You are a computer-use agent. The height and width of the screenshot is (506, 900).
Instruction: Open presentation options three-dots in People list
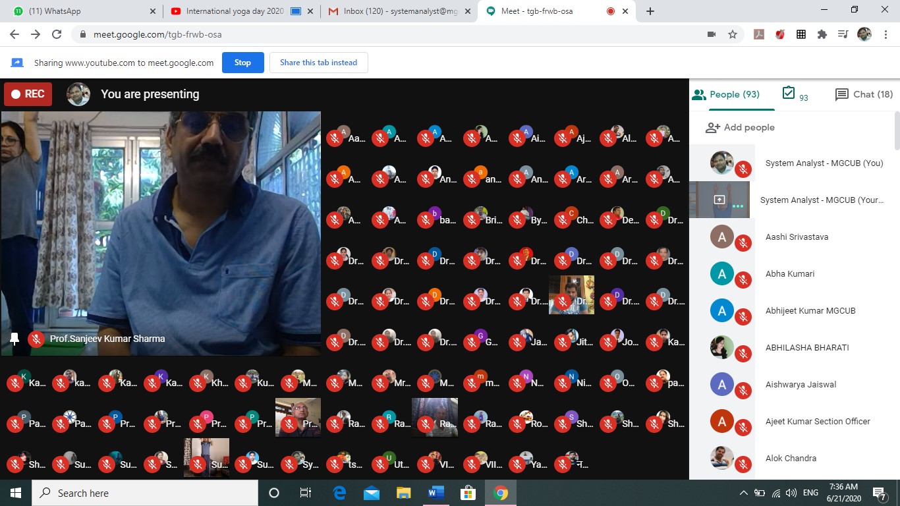click(x=737, y=206)
